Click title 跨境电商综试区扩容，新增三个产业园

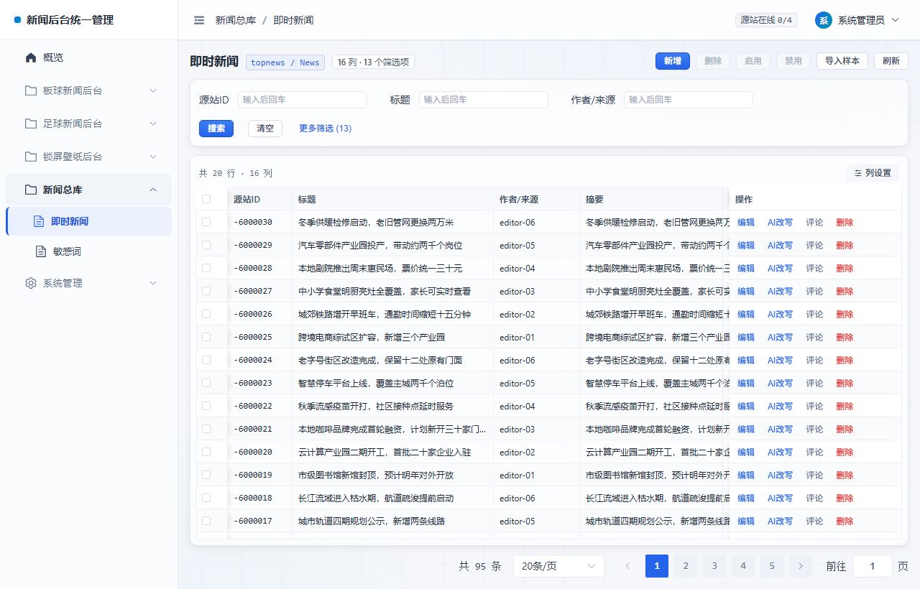pyautogui.click(x=372, y=338)
